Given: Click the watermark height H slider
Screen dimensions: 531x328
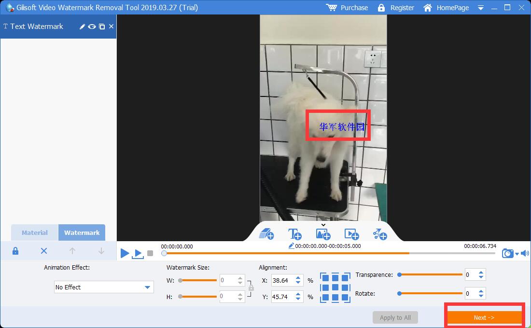Looking at the screenshot, I should point(198,297).
